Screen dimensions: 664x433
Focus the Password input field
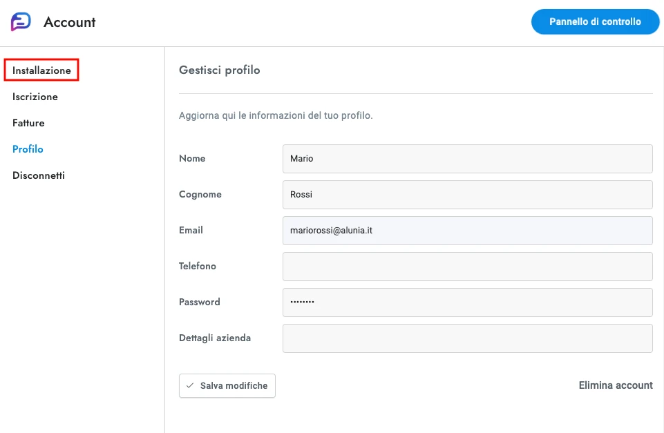[x=467, y=302]
